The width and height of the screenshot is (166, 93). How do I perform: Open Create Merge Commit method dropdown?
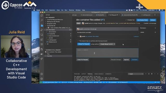pos(107,44)
